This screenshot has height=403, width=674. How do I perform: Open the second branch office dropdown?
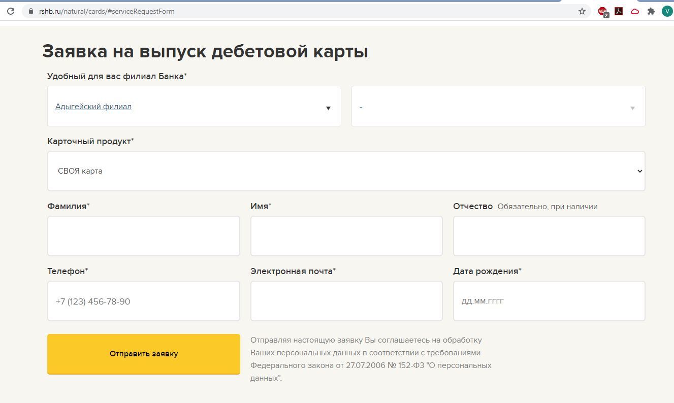(x=498, y=107)
